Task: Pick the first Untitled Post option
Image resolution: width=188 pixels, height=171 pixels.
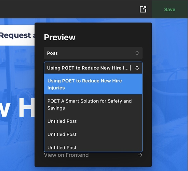Action: (93, 121)
